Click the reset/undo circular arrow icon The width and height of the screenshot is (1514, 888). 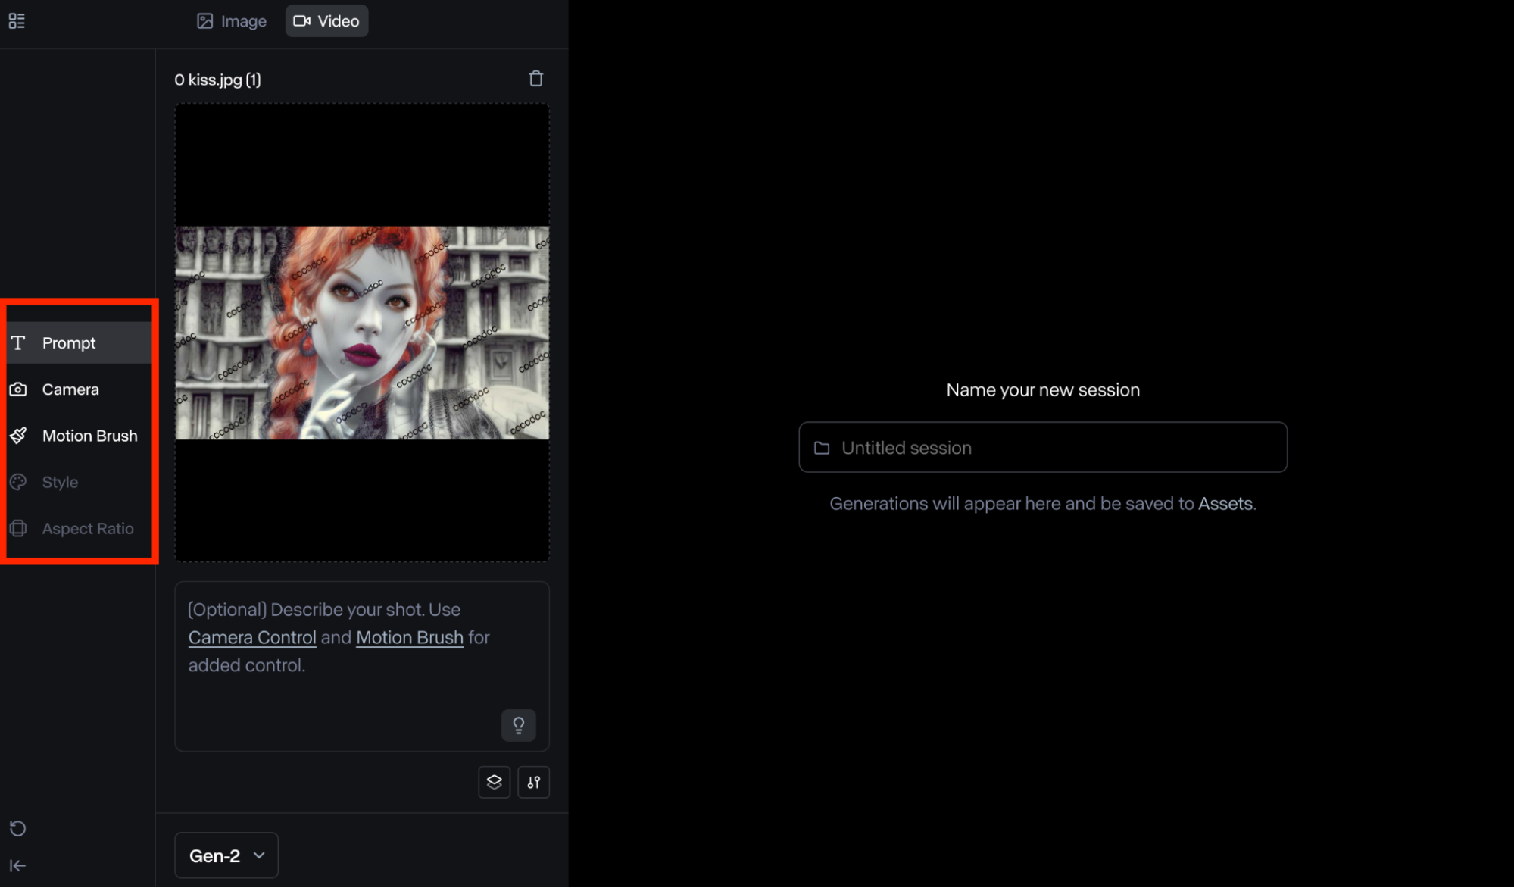click(x=17, y=828)
